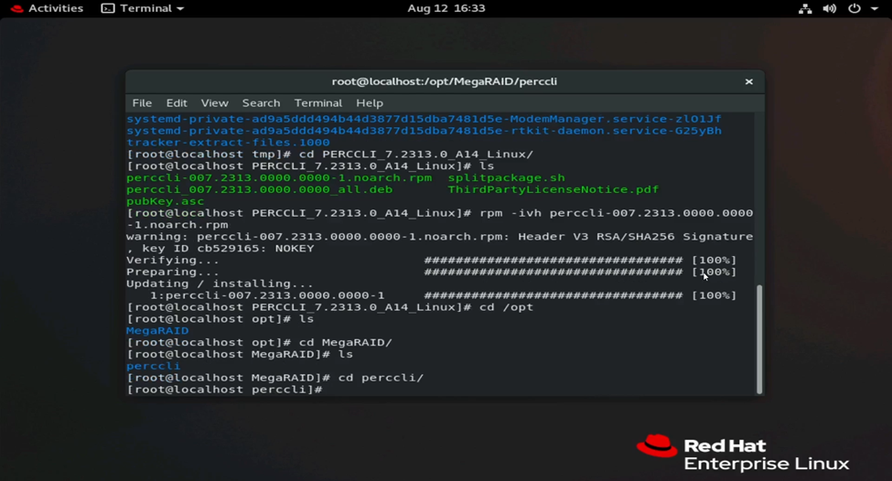This screenshot has height=481, width=892.
Task: Open the Help menu
Action: [x=370, y=103]
